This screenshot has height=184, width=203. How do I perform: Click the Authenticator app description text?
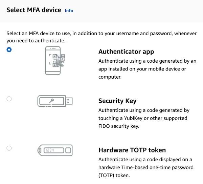click(147, 69)
